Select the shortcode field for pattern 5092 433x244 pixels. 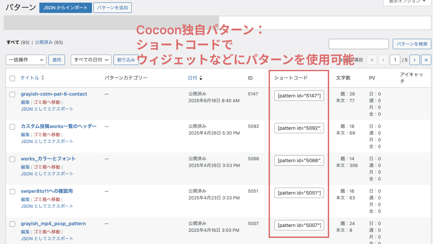pos(299,128)
